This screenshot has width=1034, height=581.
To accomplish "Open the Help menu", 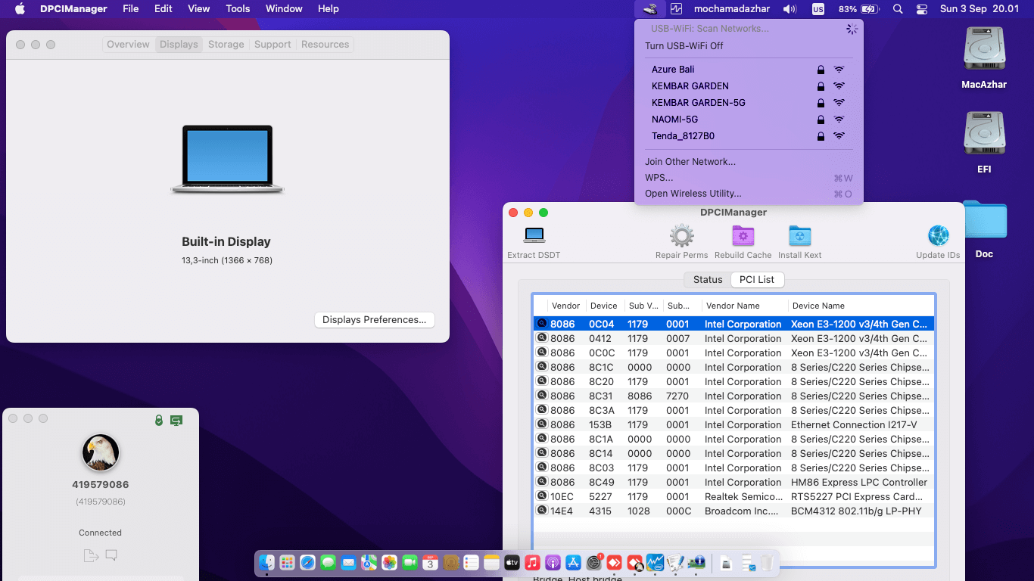I will [328, 9].
